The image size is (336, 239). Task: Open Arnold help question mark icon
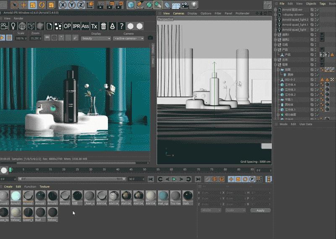coord(121,26)
